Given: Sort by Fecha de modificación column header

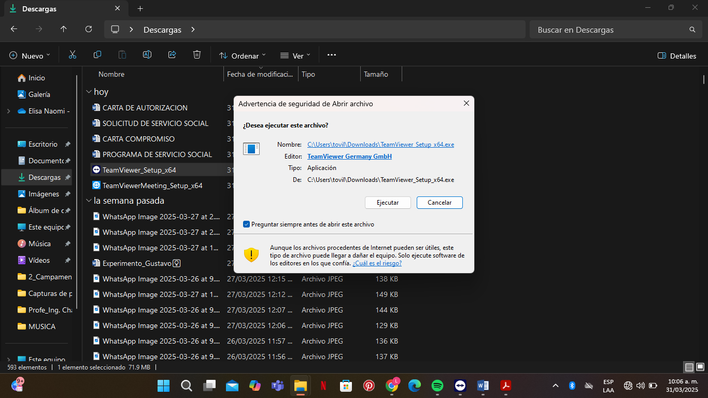Looking at the screenshot, I should [261, 74].
